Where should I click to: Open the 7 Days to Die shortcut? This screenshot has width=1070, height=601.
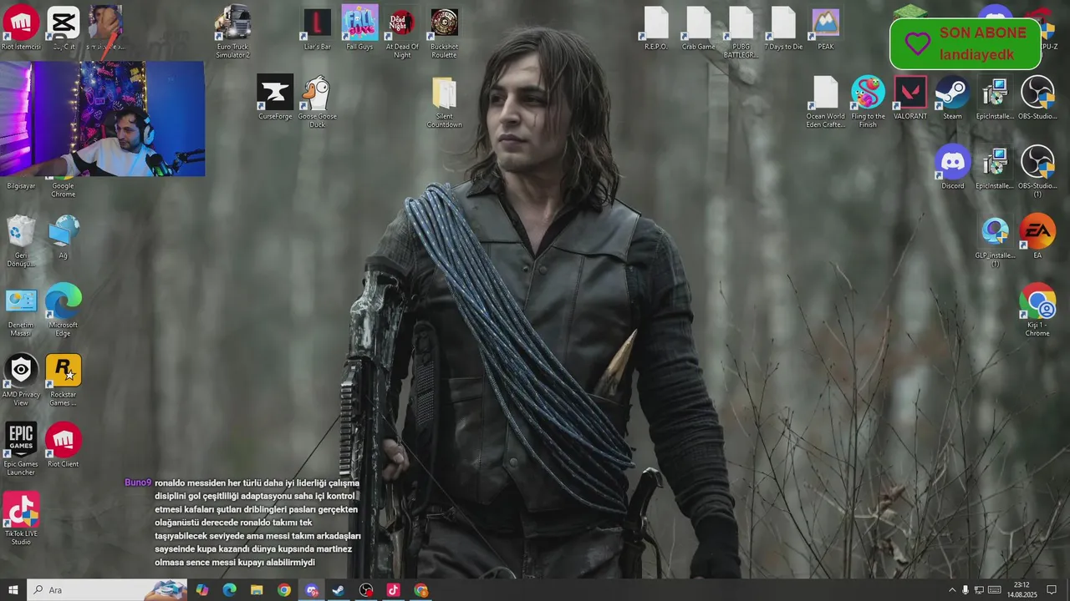point(783,28)
